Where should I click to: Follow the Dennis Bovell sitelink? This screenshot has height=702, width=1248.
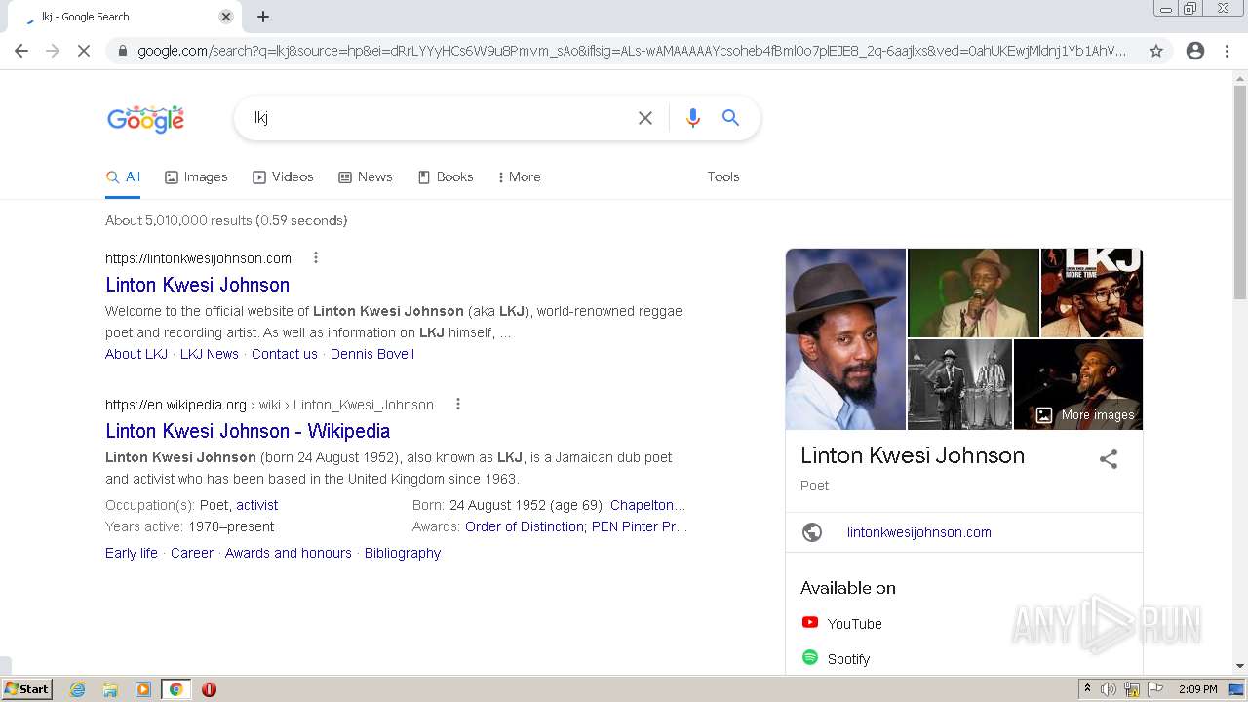(372, 354)
